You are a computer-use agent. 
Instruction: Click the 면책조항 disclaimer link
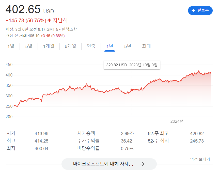pyautogui.click(x=69, y=29)
